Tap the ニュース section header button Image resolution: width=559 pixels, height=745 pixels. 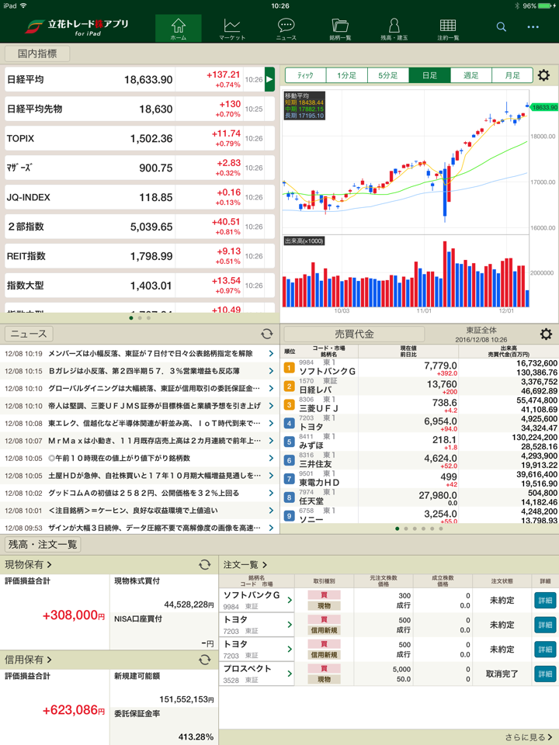point(29,334)
